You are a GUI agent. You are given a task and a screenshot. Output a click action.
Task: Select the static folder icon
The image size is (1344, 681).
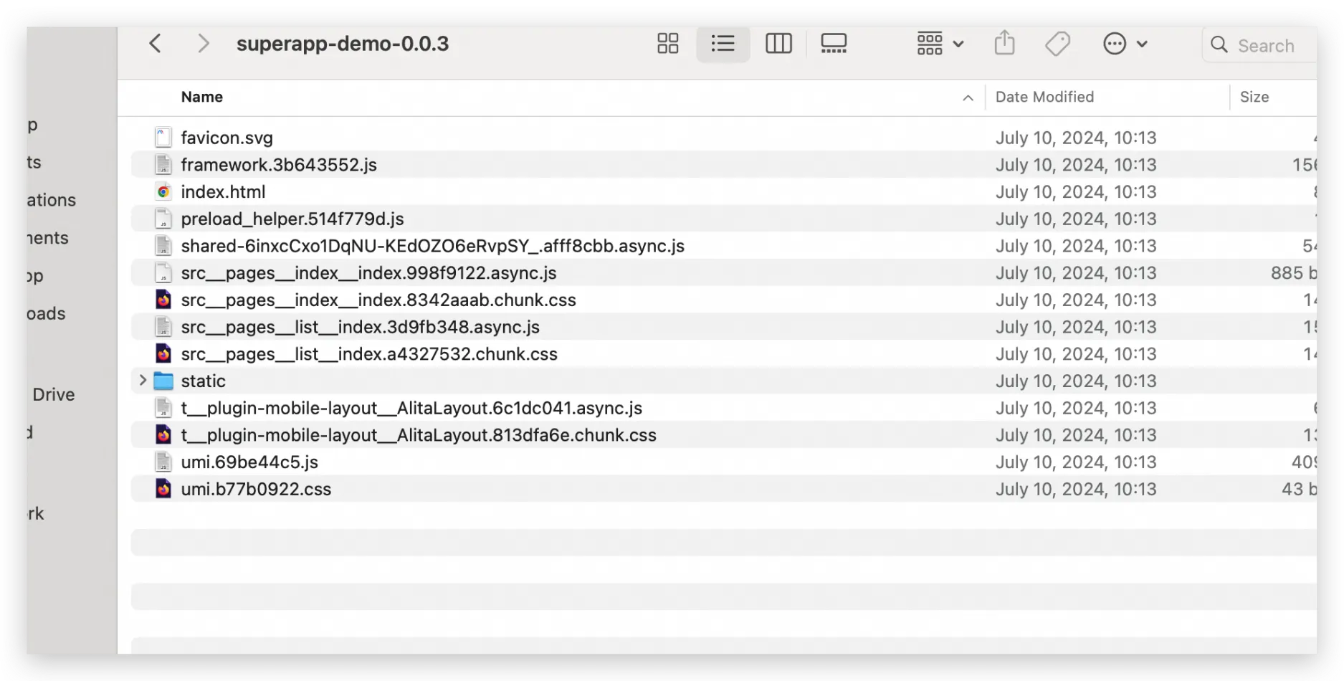[x=163, y=381]
